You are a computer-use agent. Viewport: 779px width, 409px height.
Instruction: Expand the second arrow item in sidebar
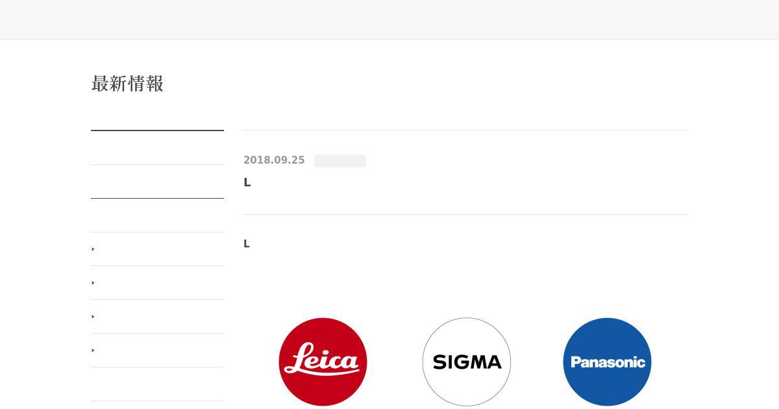(157, 283)
